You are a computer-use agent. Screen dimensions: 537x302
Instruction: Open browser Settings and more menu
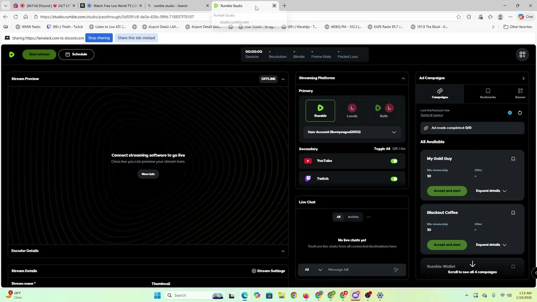(x=510, y=17)
